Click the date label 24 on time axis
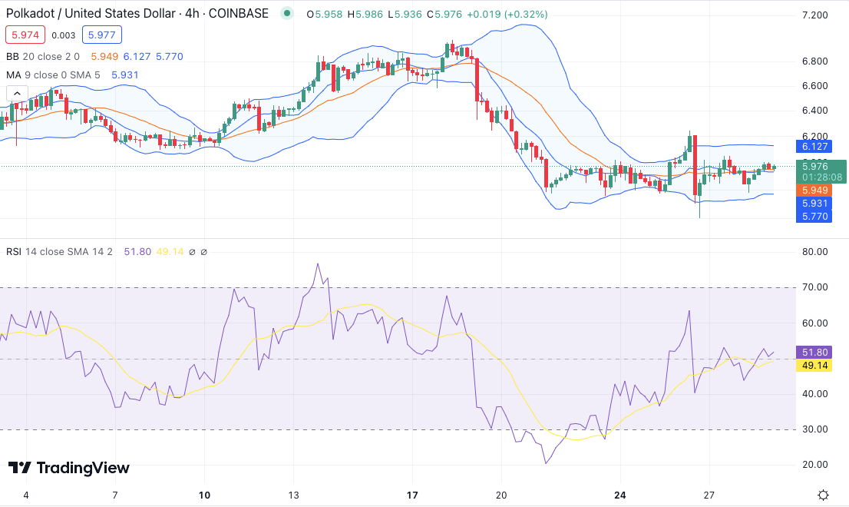849x507 pixels. [620, 495]
